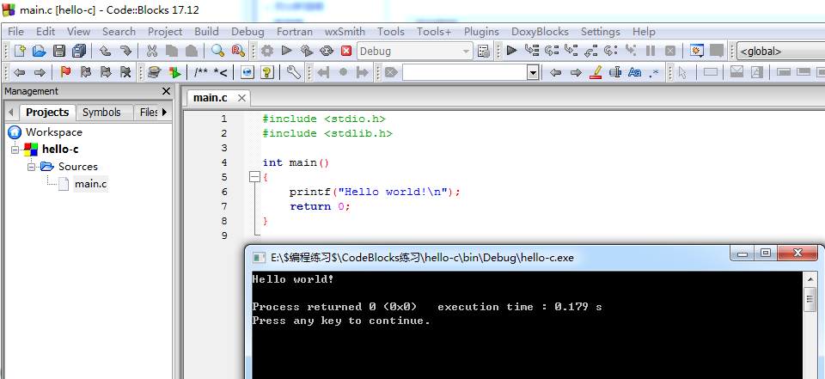
Task: Close the main.c editor tab
Action: click(x=241, y=98)
